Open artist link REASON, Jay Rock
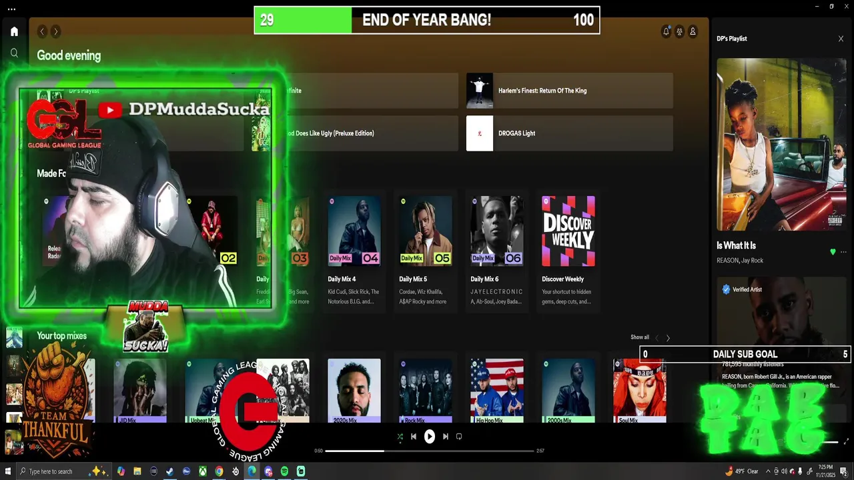This screenshot has width=854, height=480. click(740, 261)
